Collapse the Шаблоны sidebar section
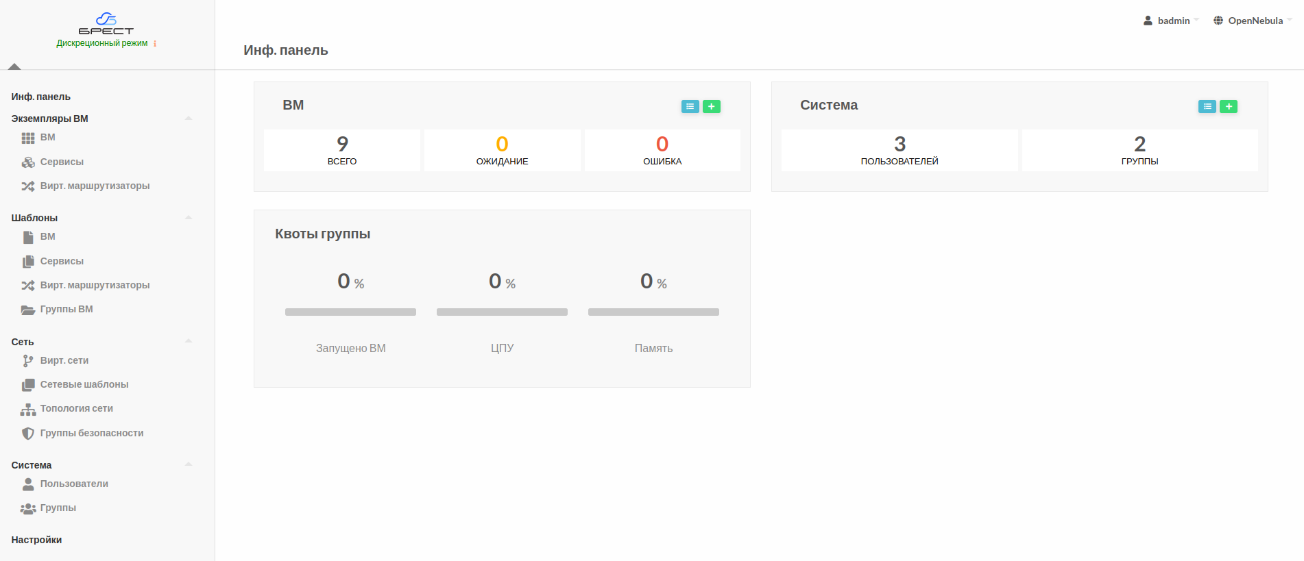This screenshot has height=561, width=1304. [188, 218]
